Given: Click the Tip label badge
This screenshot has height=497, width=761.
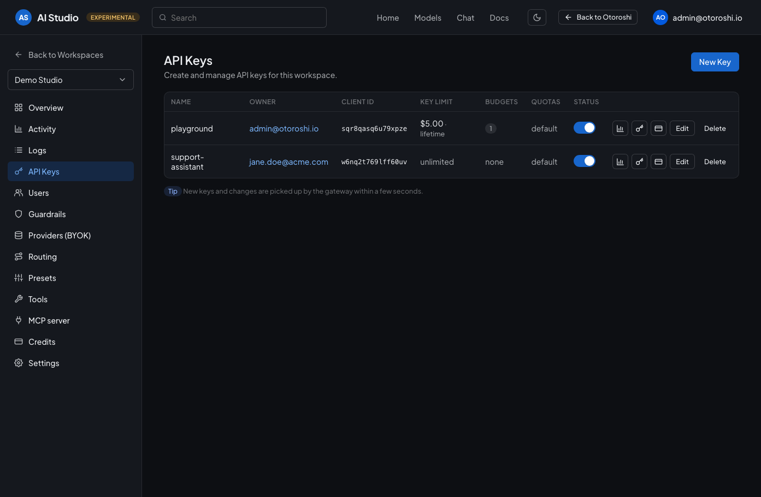Looking at the screenshot, I should [173, 191].
